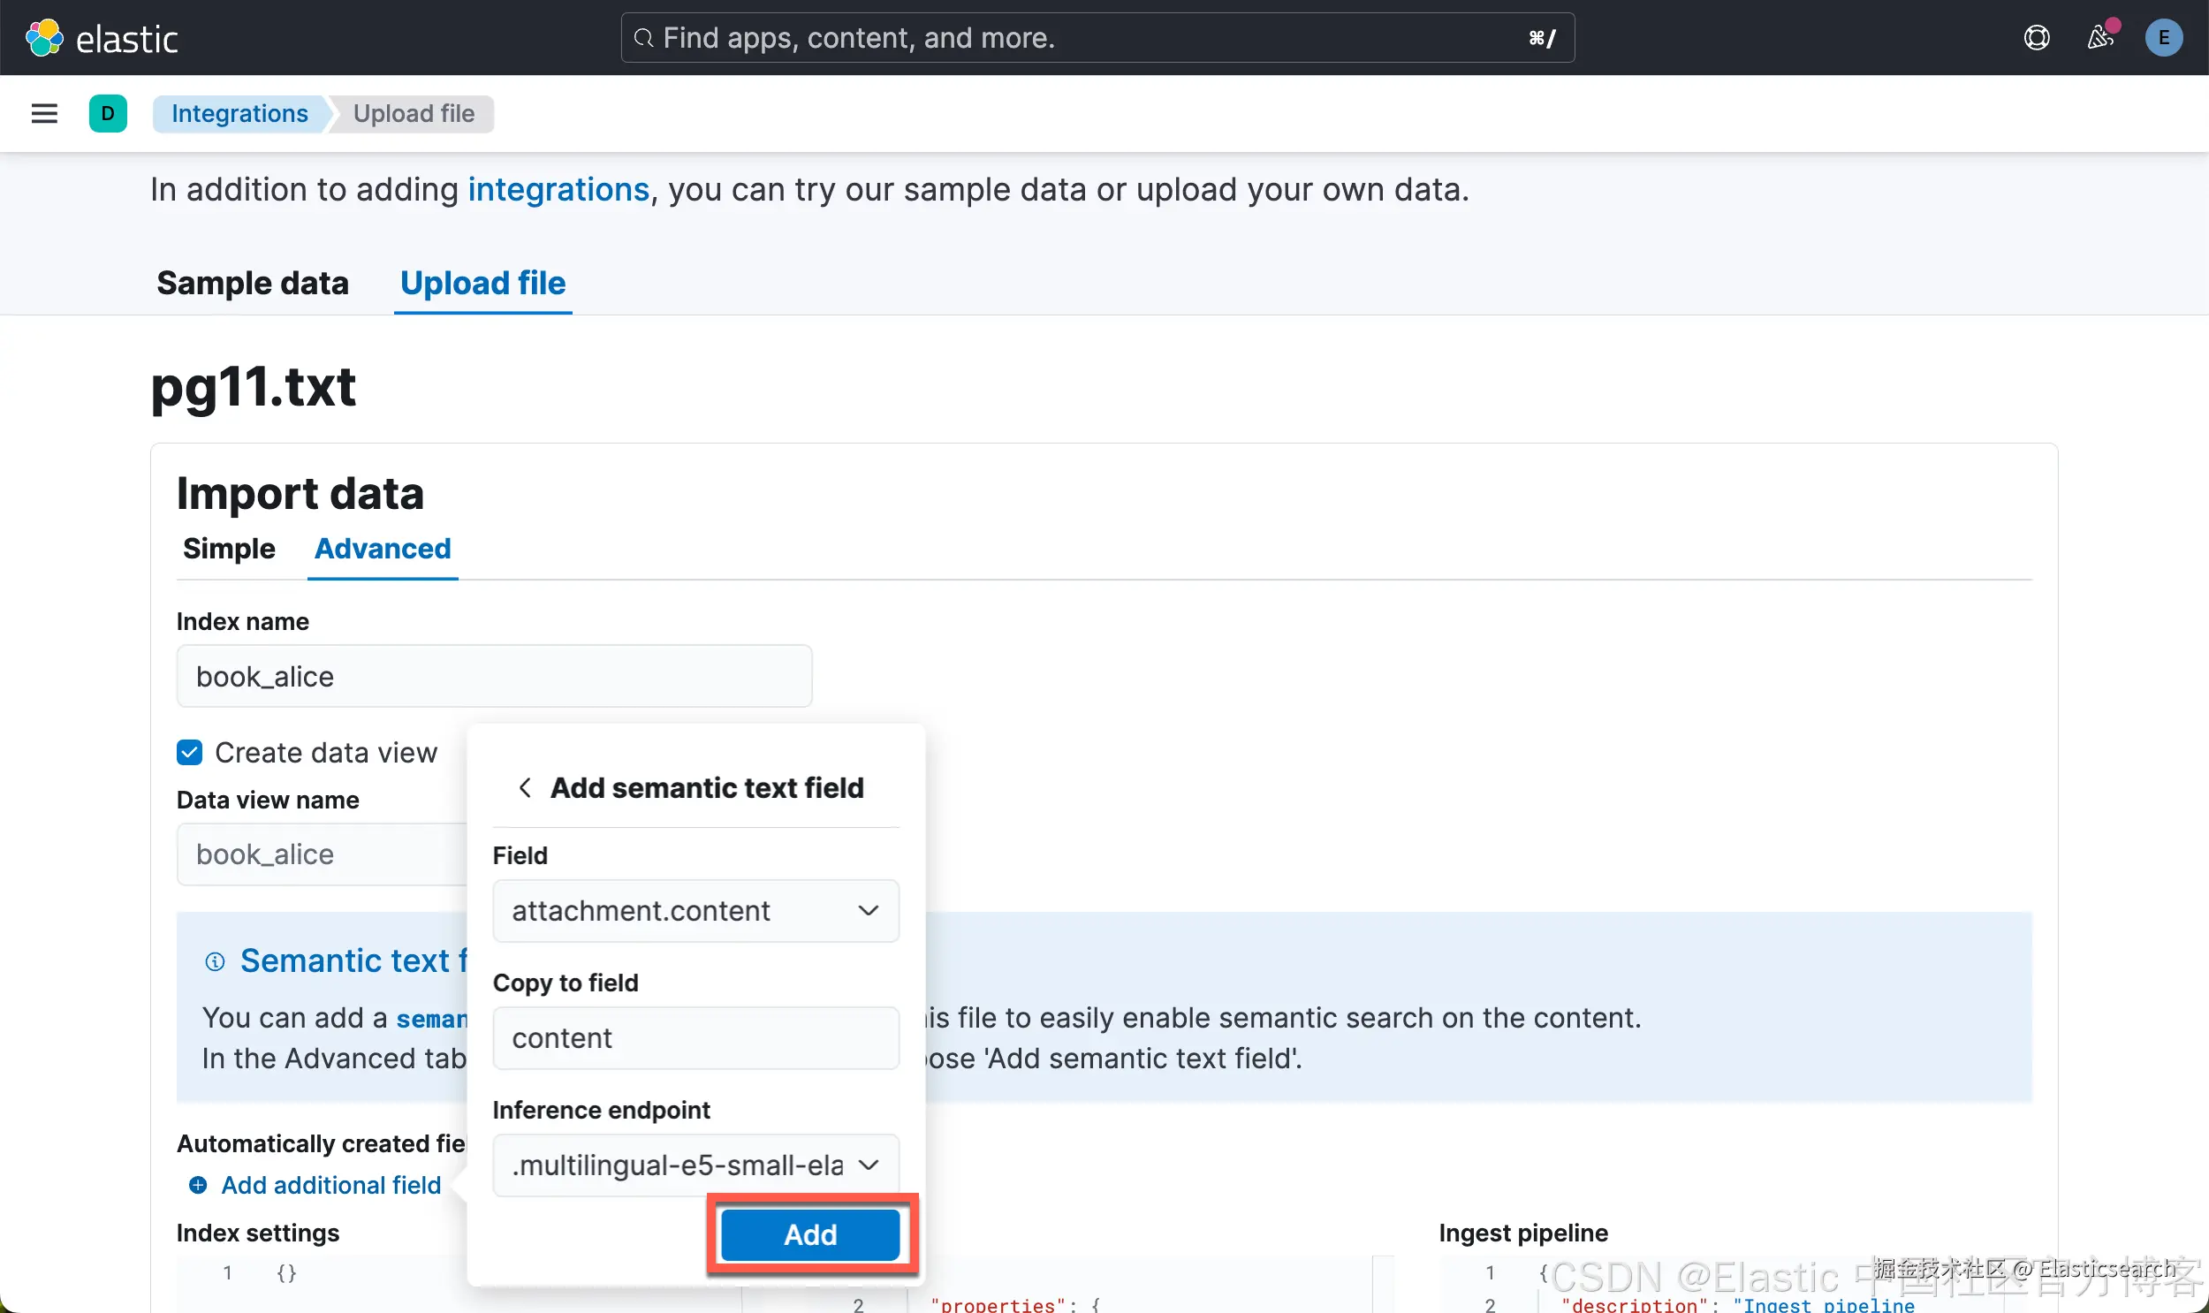2209x1313 pixels.
Task: Open the Inference endpoint dropdown
Action: point(695,1165)
